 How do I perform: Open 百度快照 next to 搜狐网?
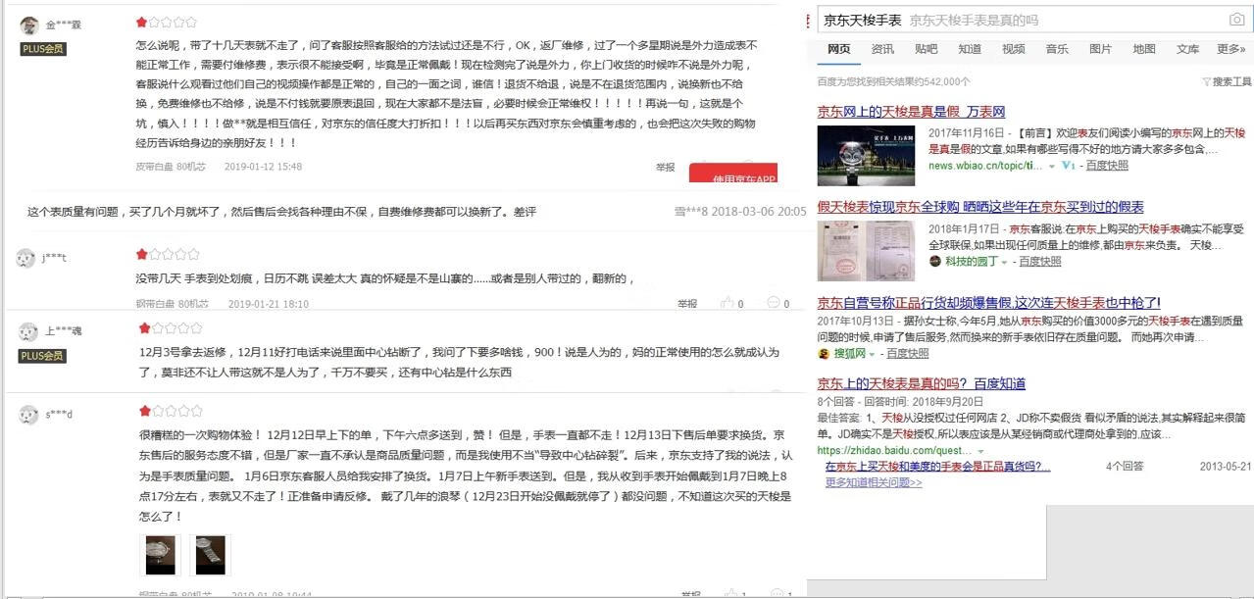click(x=907, y=354)
